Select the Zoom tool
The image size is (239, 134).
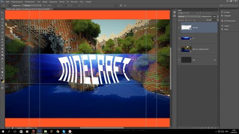pos(2,75)
